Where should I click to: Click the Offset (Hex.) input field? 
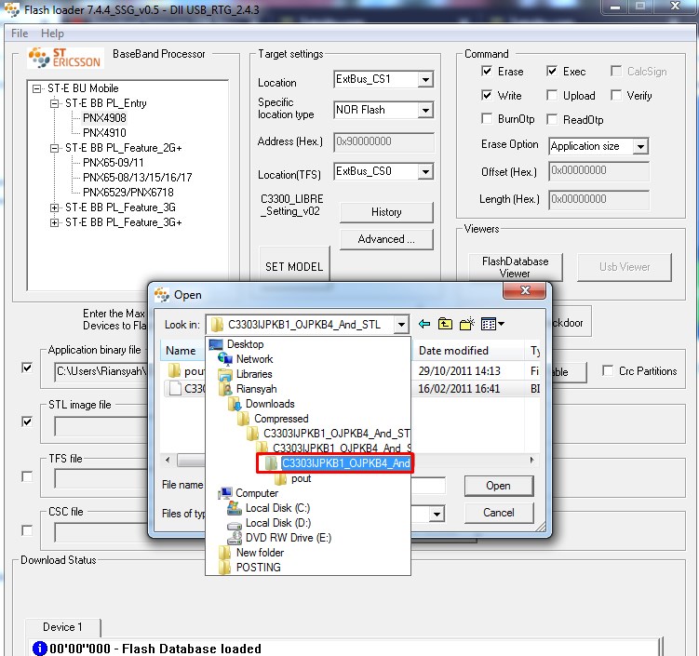(x=598, y=170)
